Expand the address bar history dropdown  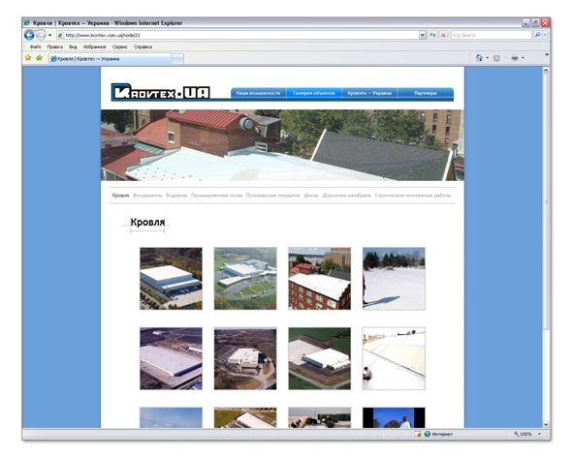point(423,35)
